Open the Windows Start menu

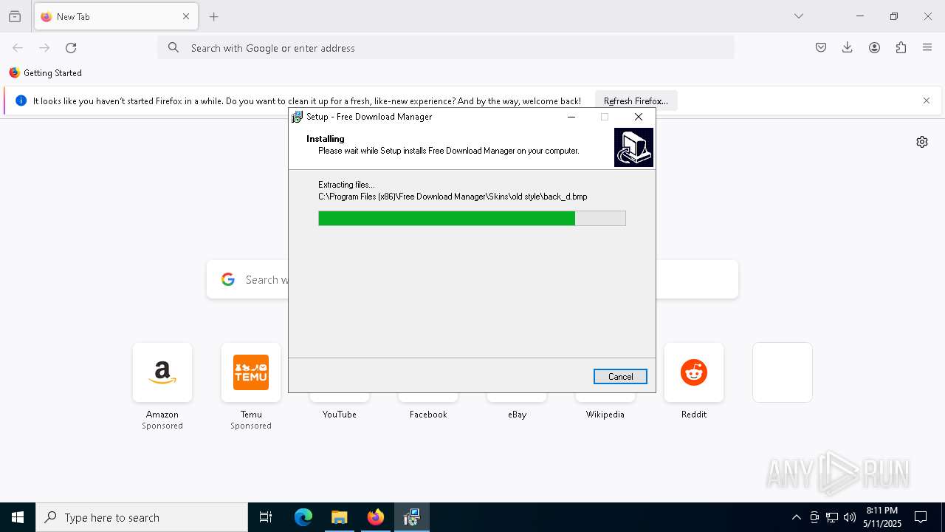coord(18,517)
